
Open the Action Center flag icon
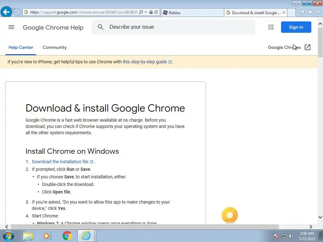[x=276, y=236]
